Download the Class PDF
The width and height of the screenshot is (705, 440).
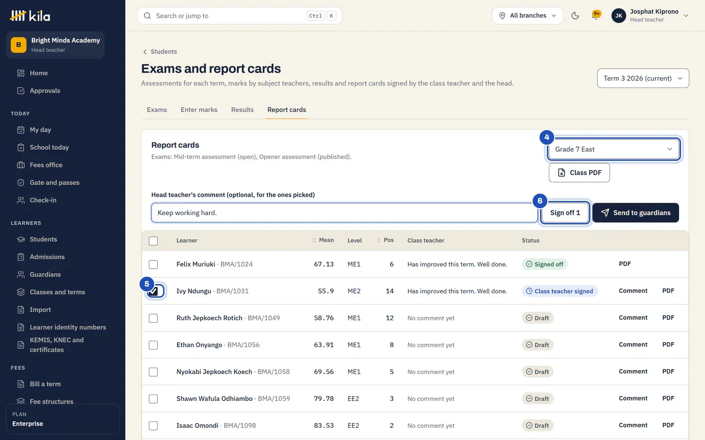tap(579, 173)
